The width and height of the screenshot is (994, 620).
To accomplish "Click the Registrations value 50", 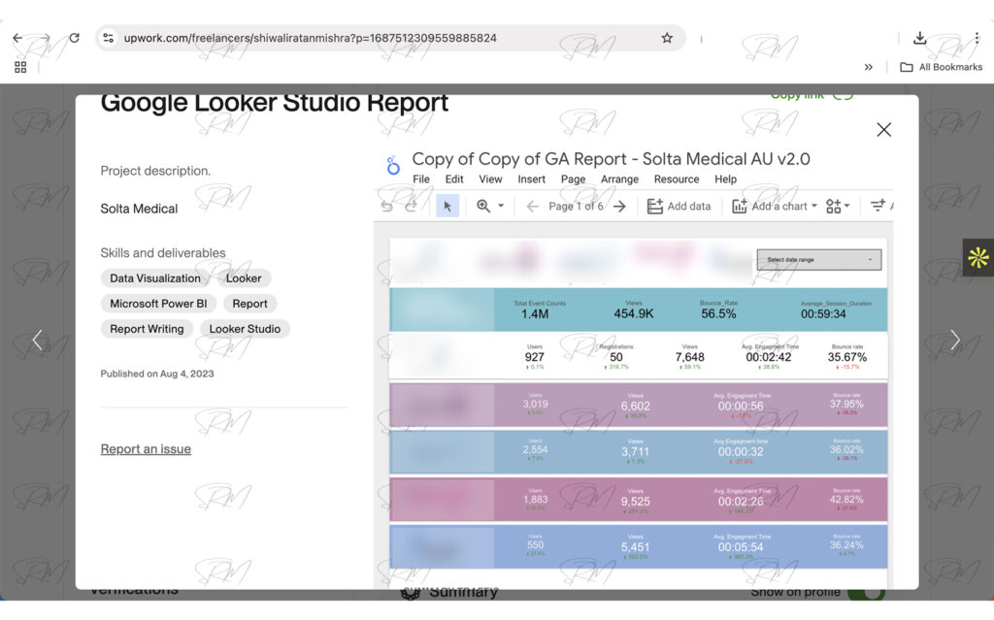I will coord(616,358).
